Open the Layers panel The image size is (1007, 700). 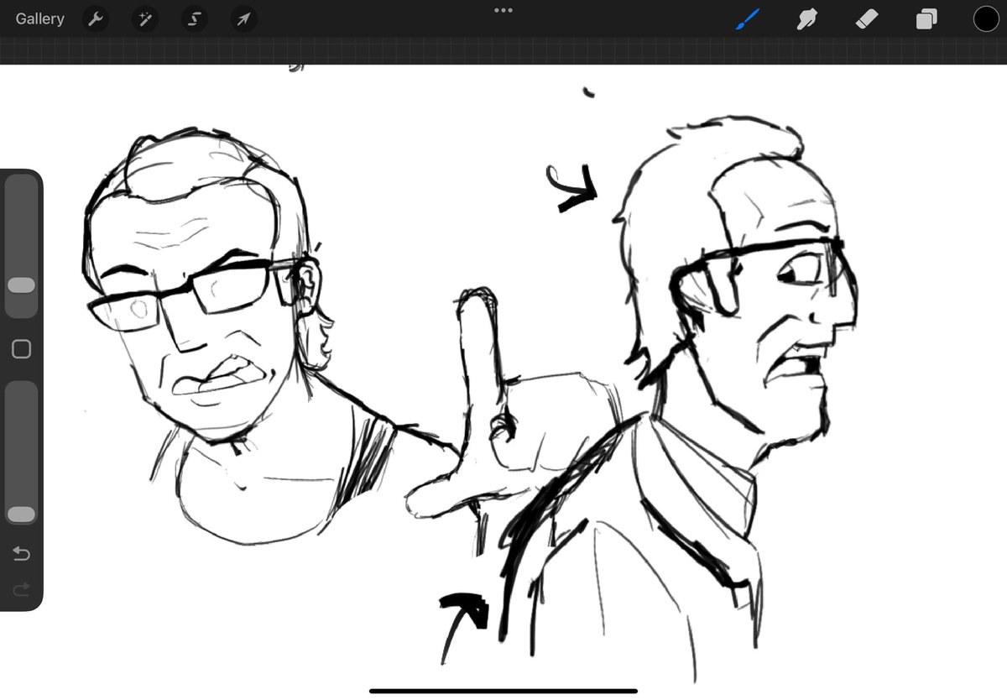(x=926, y=18)
